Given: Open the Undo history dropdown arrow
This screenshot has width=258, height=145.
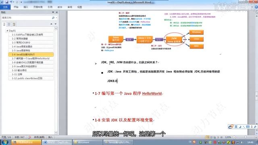Looking at the screenshot, I should coord(13,2).
